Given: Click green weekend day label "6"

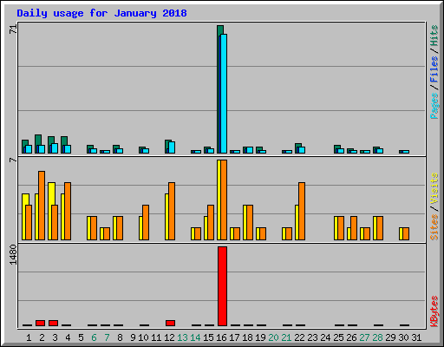Looking at the screenshot, I should click(x=94, y=337).
